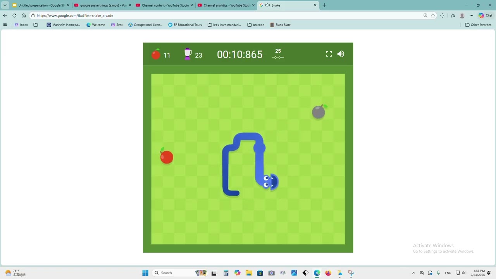This screenshot has height=279, width=496.
Task: Click the gray apple on the board
Action: (319, 112)
